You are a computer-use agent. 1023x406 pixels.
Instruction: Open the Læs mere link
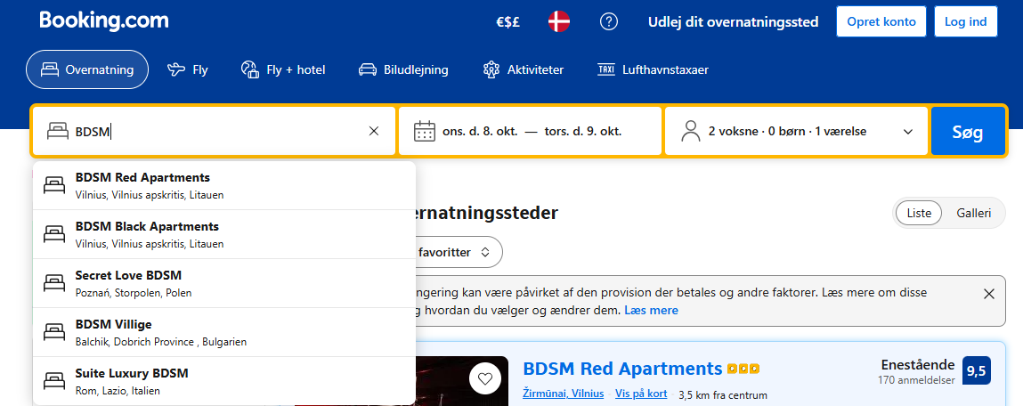(x=651, y=310)
